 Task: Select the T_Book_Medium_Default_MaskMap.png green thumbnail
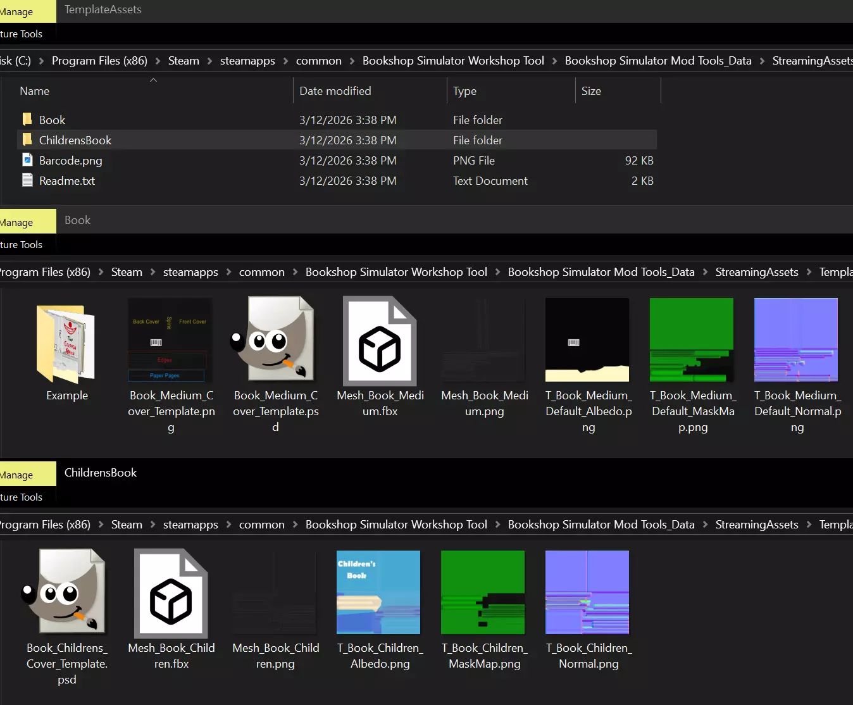tap(692, 340)
